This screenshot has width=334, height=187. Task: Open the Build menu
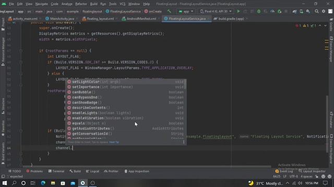pos(94,4)
